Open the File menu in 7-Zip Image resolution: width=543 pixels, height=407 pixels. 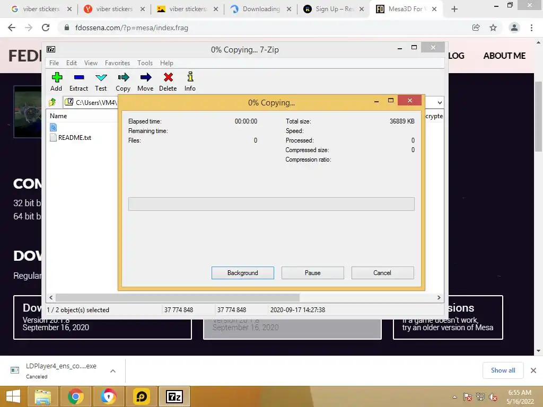[x=54, y=63]
